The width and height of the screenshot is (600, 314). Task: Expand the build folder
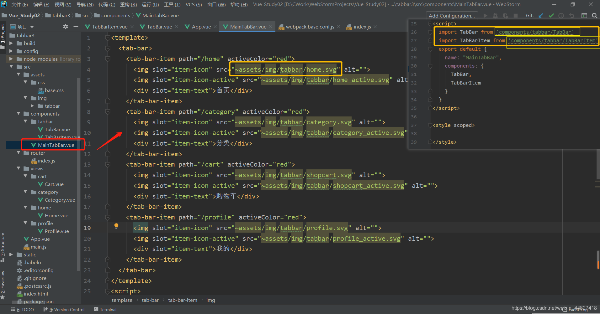11,43
